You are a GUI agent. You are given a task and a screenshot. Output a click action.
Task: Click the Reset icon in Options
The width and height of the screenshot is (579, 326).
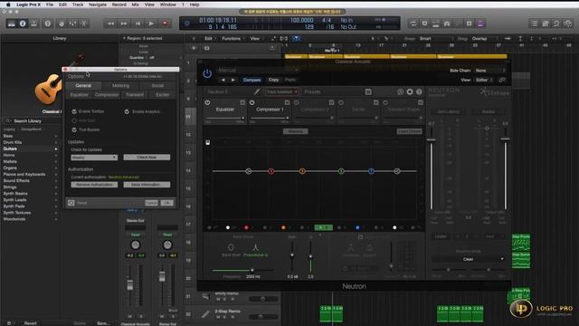click(71, 203)
